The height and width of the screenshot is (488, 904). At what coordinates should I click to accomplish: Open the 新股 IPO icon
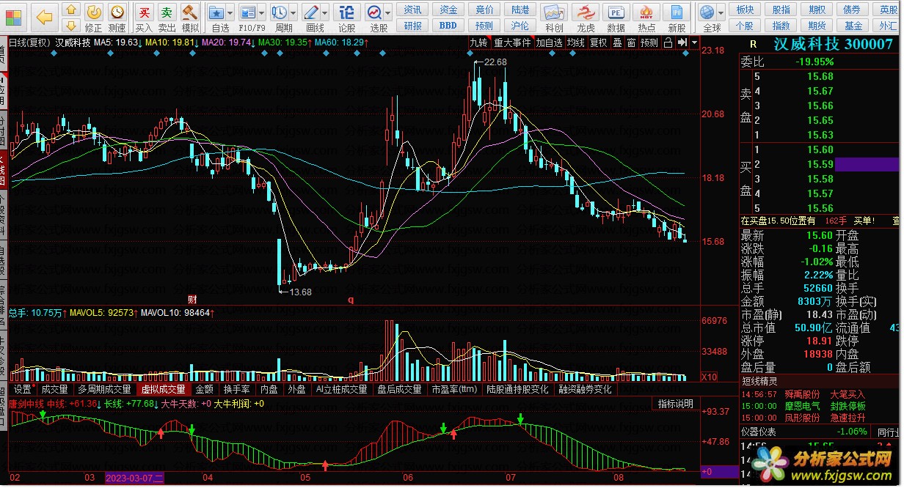point(677,17)
